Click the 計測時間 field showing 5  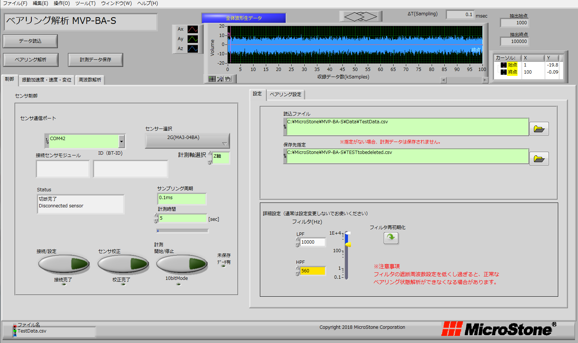tap(183, 218)
